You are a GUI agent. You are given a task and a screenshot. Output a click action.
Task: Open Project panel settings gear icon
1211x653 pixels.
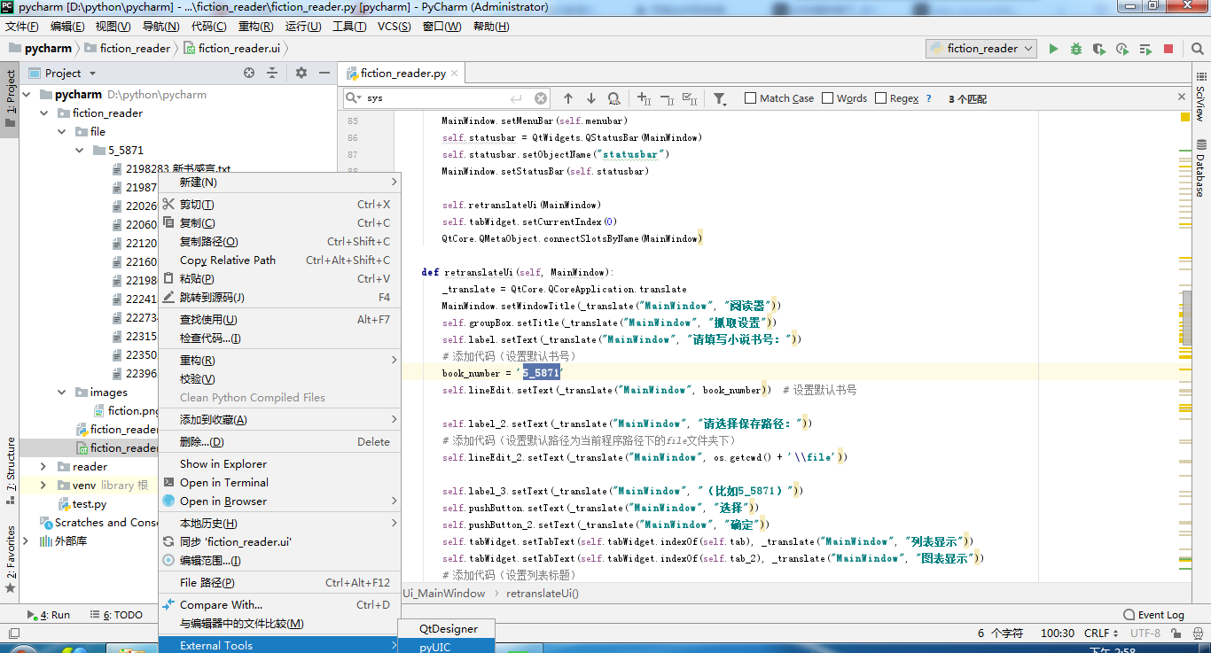301,73
